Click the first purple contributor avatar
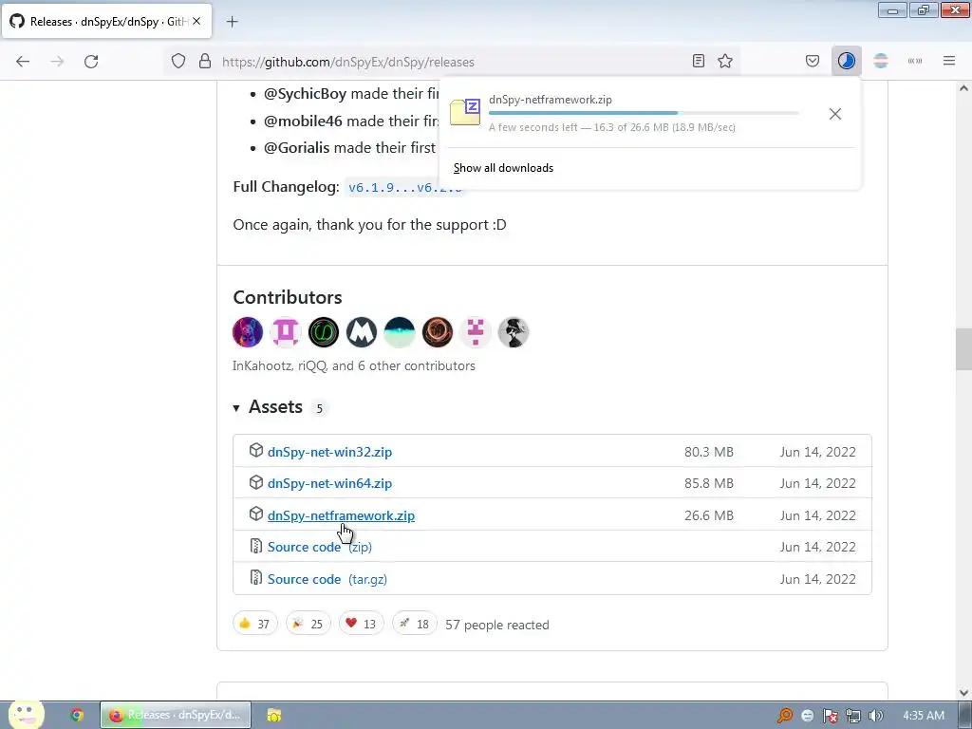The width and height of the screenshot is (972, 729). (x=248, y=332)
